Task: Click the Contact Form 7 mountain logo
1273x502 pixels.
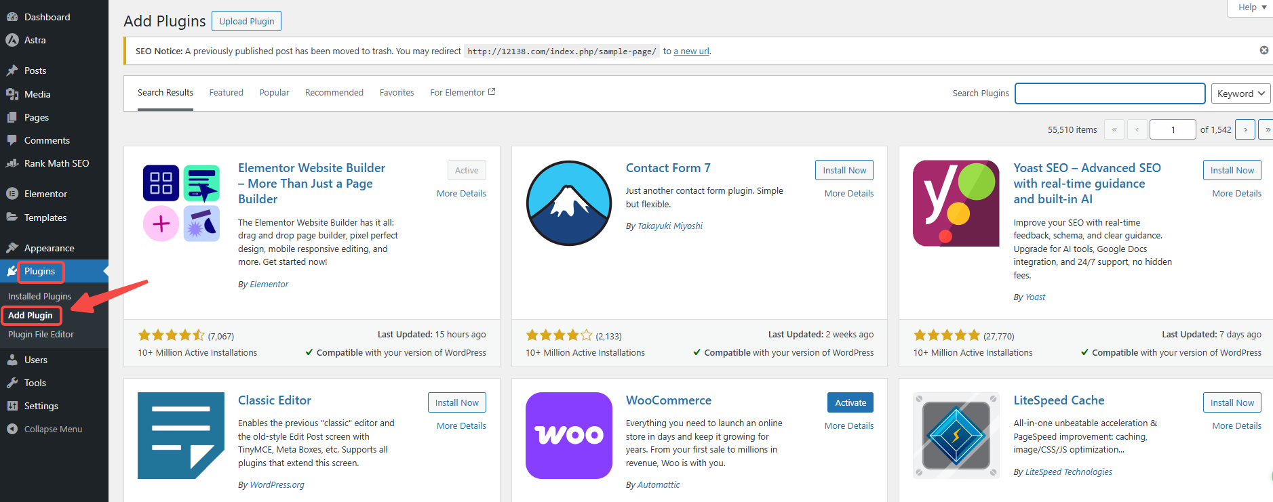Action: 568,203
